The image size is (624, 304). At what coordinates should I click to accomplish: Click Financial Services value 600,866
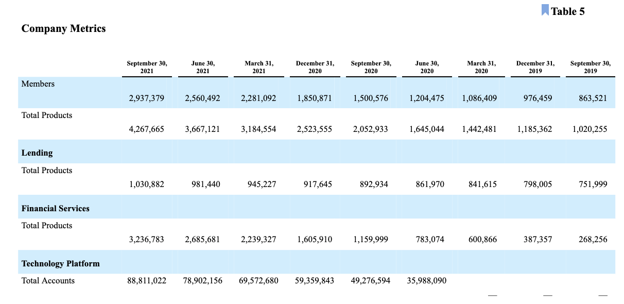pos(483,240)
